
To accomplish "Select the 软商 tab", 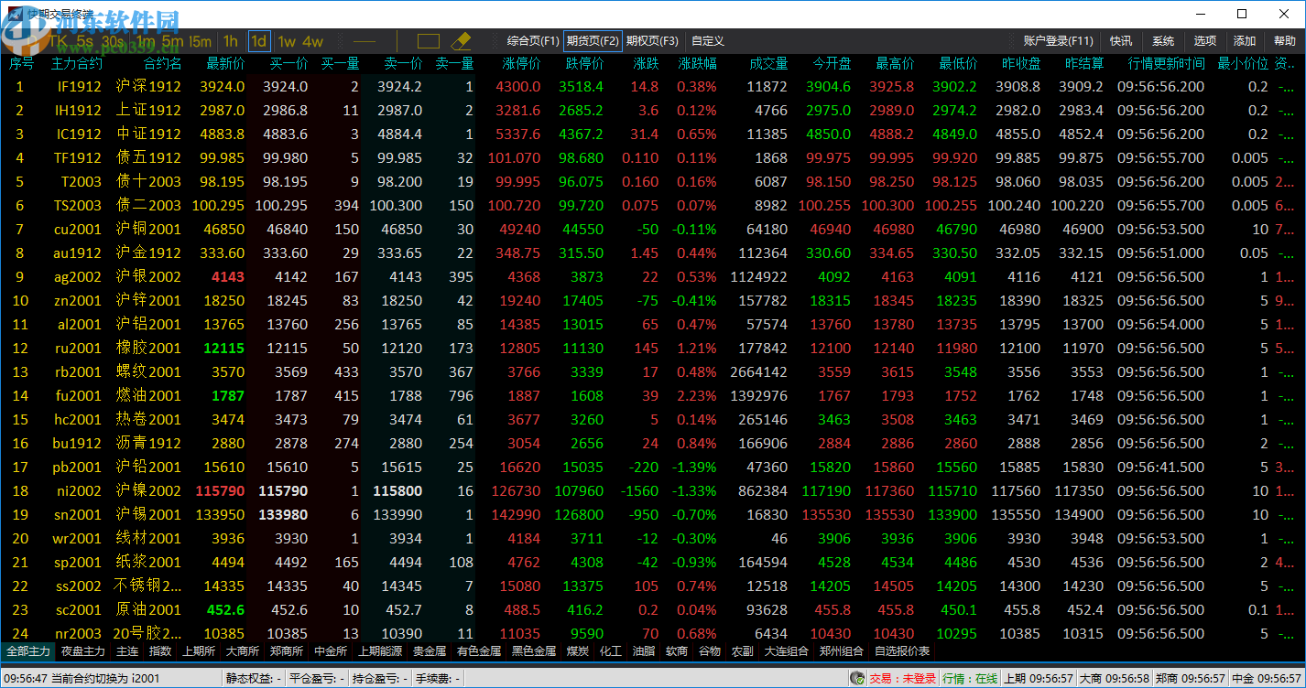I will click(677, 651).
